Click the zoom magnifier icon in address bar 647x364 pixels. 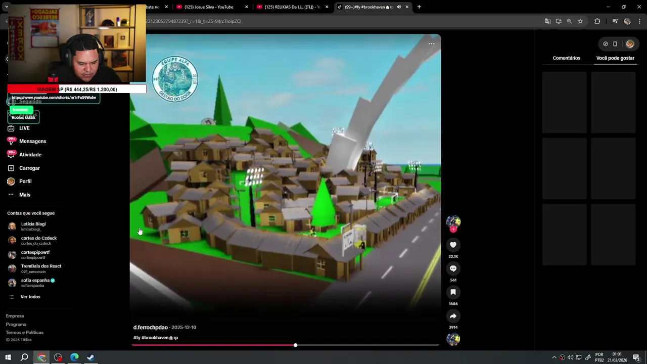[x=569, y=21]
